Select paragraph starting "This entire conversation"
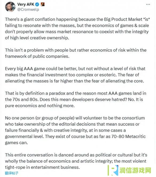This screenshot has width=156, height=177. pyautogui.click(x=76, y=161)
